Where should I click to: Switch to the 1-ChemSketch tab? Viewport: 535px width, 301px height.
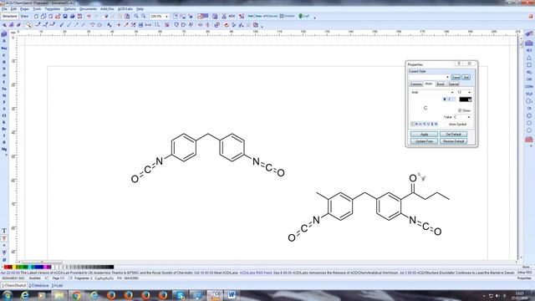coord(14,285)
